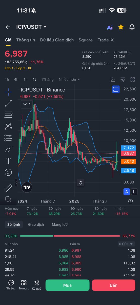Toggle log scale L button
140x305 pixels.
pyautogui.click(x=134, y=192)
